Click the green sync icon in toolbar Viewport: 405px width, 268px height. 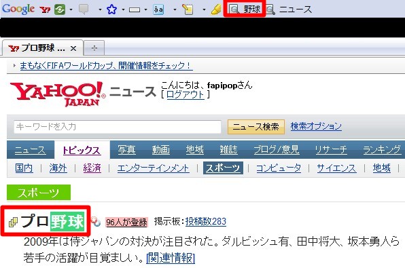tap(60, 9)
